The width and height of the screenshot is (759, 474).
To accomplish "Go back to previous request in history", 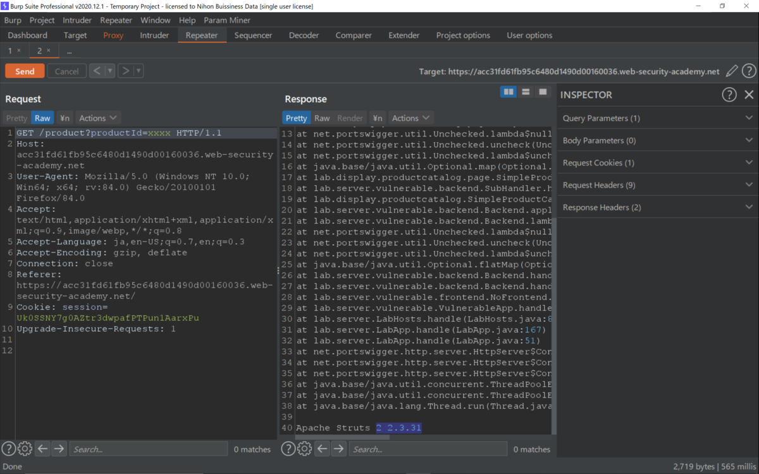I will pos(97,71).
